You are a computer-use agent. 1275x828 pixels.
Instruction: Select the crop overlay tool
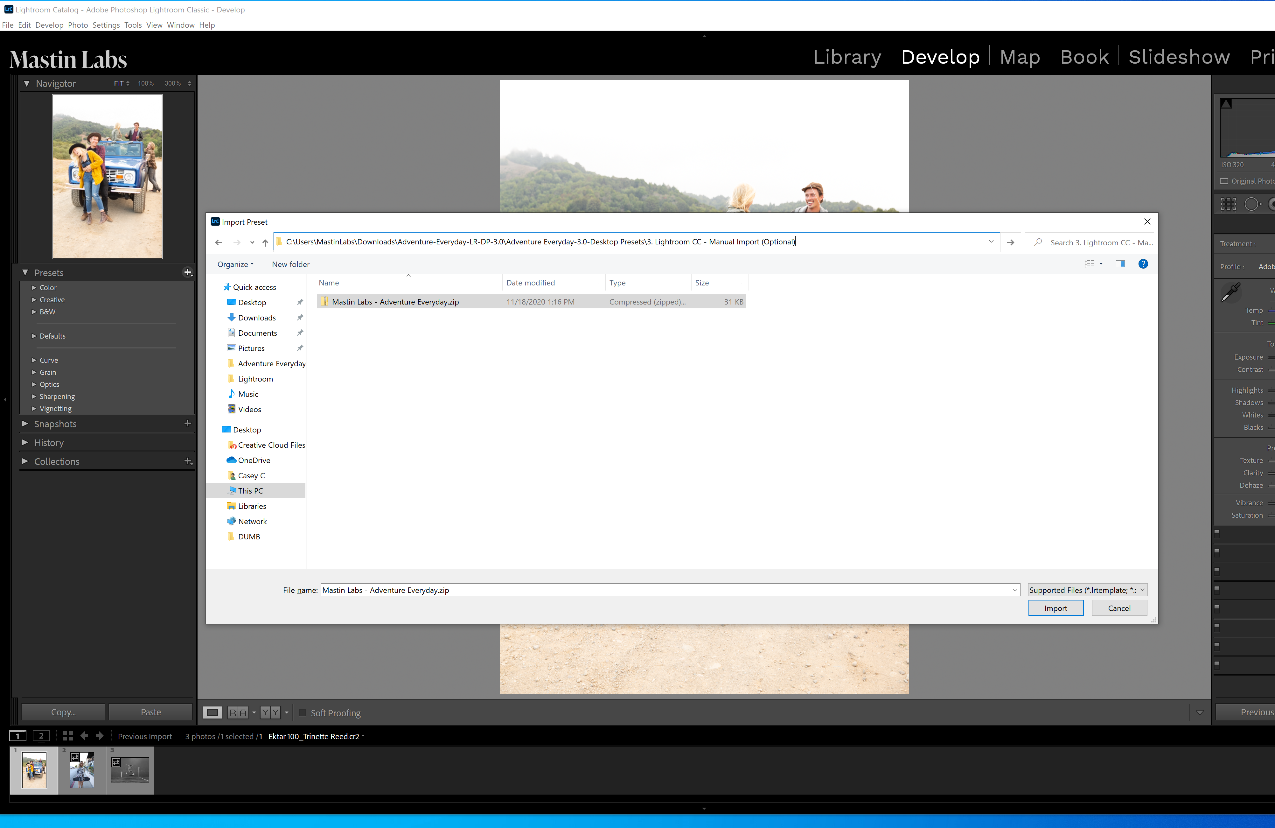(x=1228, y=204)
